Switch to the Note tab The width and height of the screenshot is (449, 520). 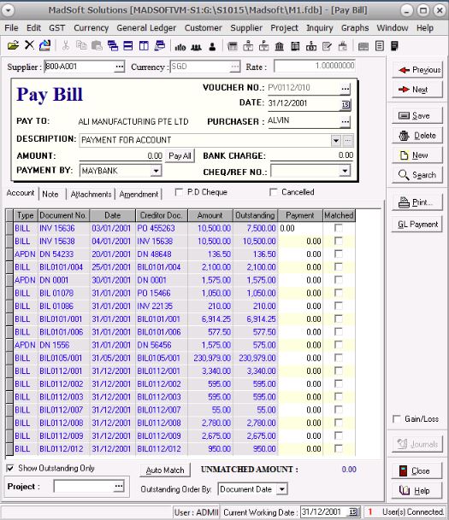[50, 194]
